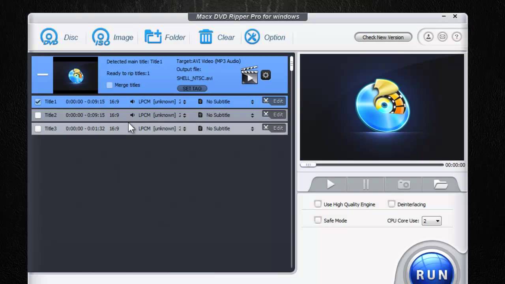Open output settings gear icon
This screenshot has height=284, width=505.
click(266, 75)
